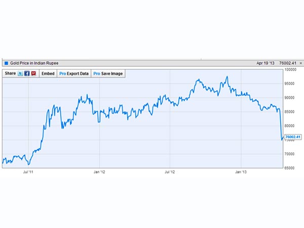
Task: Click the Apr 19 '13 date in header
Action: [x=266, y=63]
